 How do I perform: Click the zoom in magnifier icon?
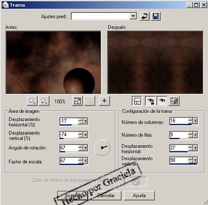pyautogui.click(x=44, y=101)
